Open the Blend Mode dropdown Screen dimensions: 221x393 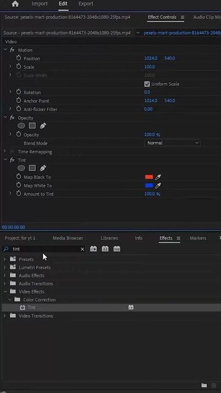[x=173, y=143]
